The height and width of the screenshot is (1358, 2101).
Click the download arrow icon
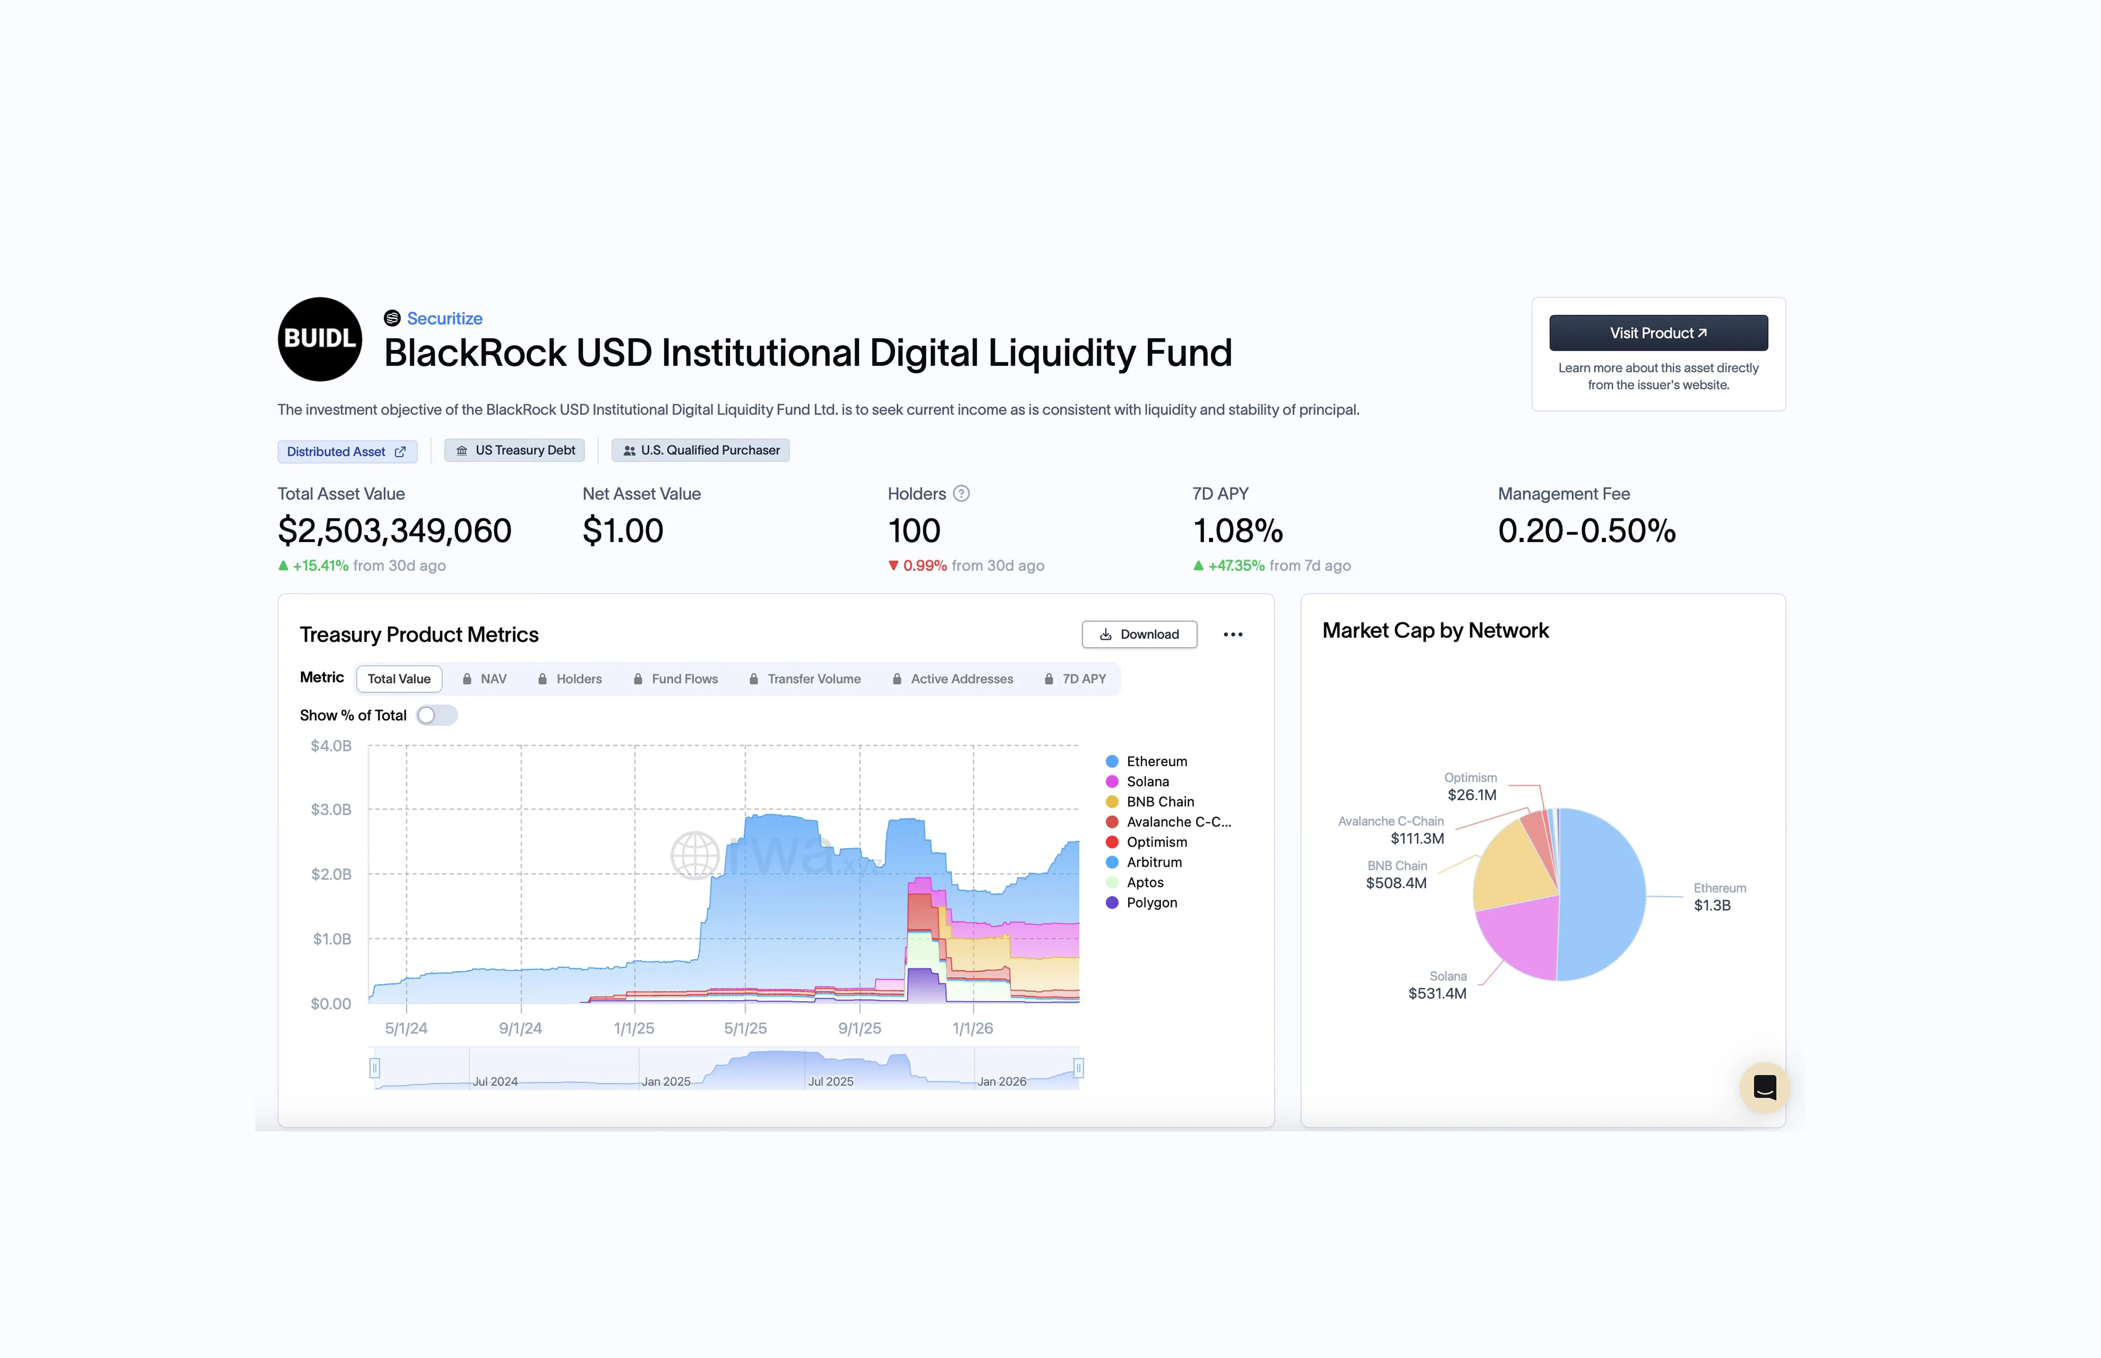[1106, 634]
